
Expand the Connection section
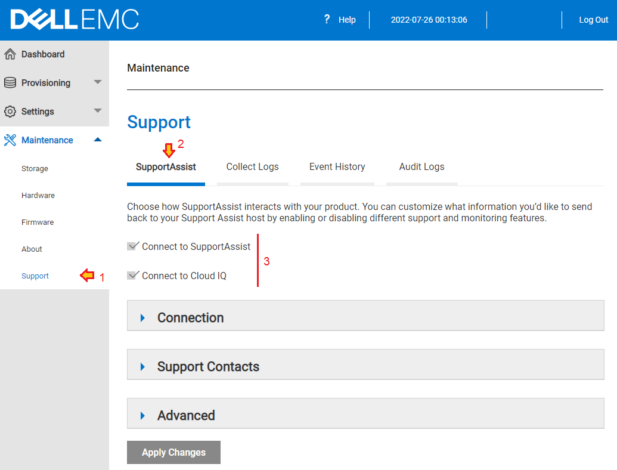pos(141,317)
